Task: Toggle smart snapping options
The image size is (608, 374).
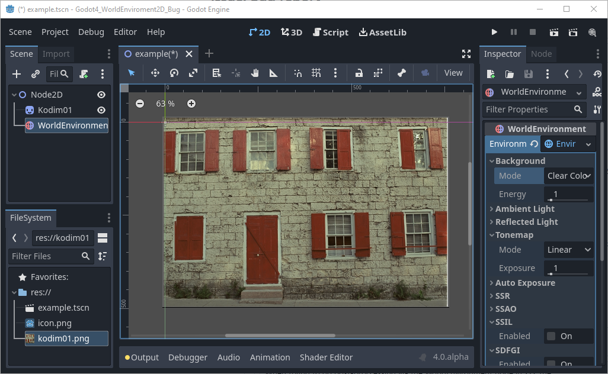Action: pyautogui.click(x=297, y=73)
